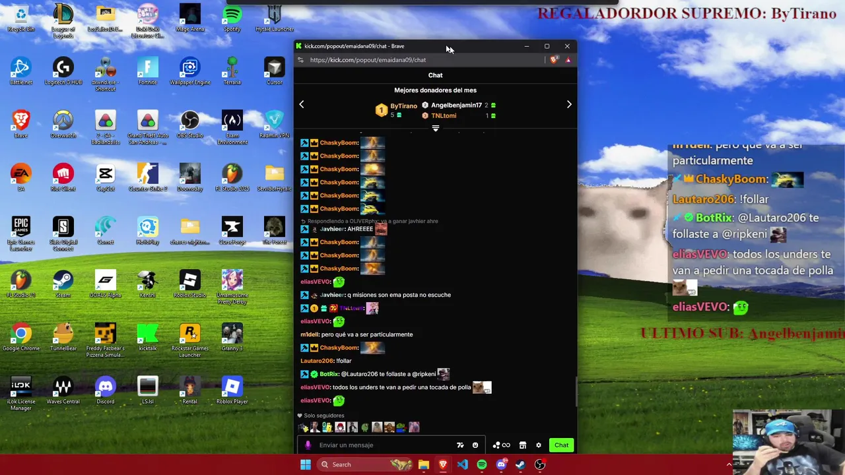Select last emote in quick emote row
This screenshot has height=475, width=845.
point(414,427)
